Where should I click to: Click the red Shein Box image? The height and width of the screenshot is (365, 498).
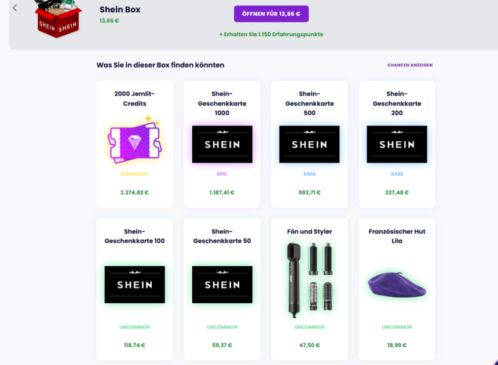[56, 17]
